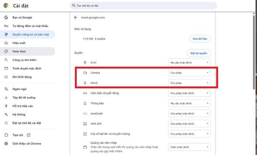The width and height of the screenshot is (257, 155).
Task: Click the motion sensor icon for Cảm biến chuyển động
Action: 85,93
